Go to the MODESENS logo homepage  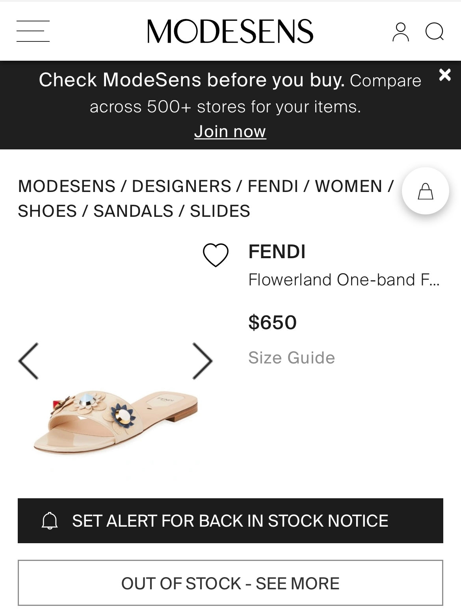pos(230,32)
